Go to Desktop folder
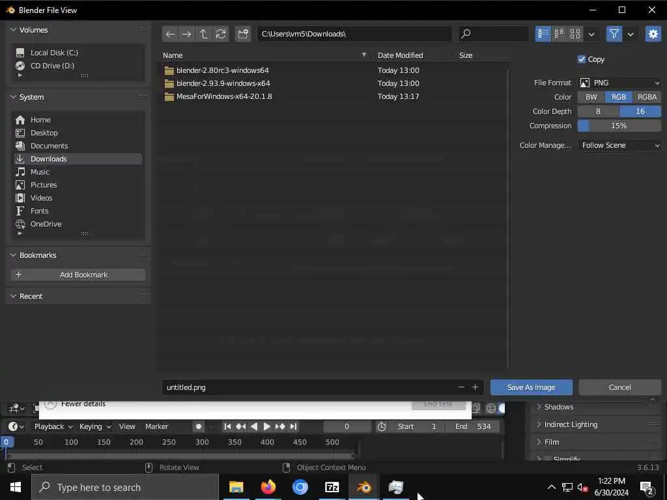The height and width of the screenshot is (500, 667). tap(78, 133)
